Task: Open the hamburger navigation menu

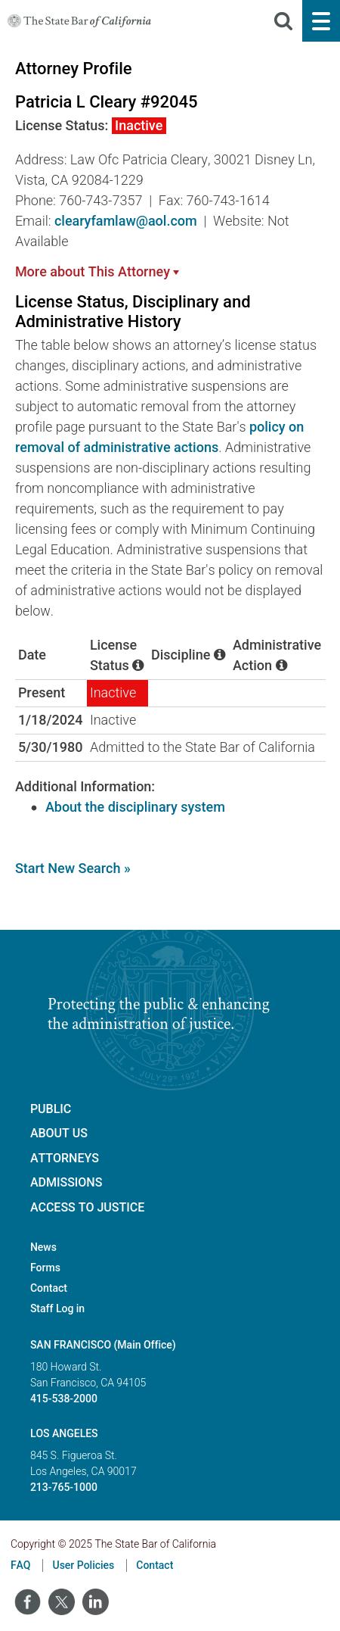Action: pyautogui.click(x=321, y=20)
